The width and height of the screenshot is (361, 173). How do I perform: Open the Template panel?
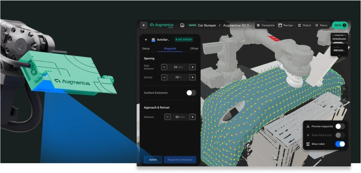click(266, 25)
